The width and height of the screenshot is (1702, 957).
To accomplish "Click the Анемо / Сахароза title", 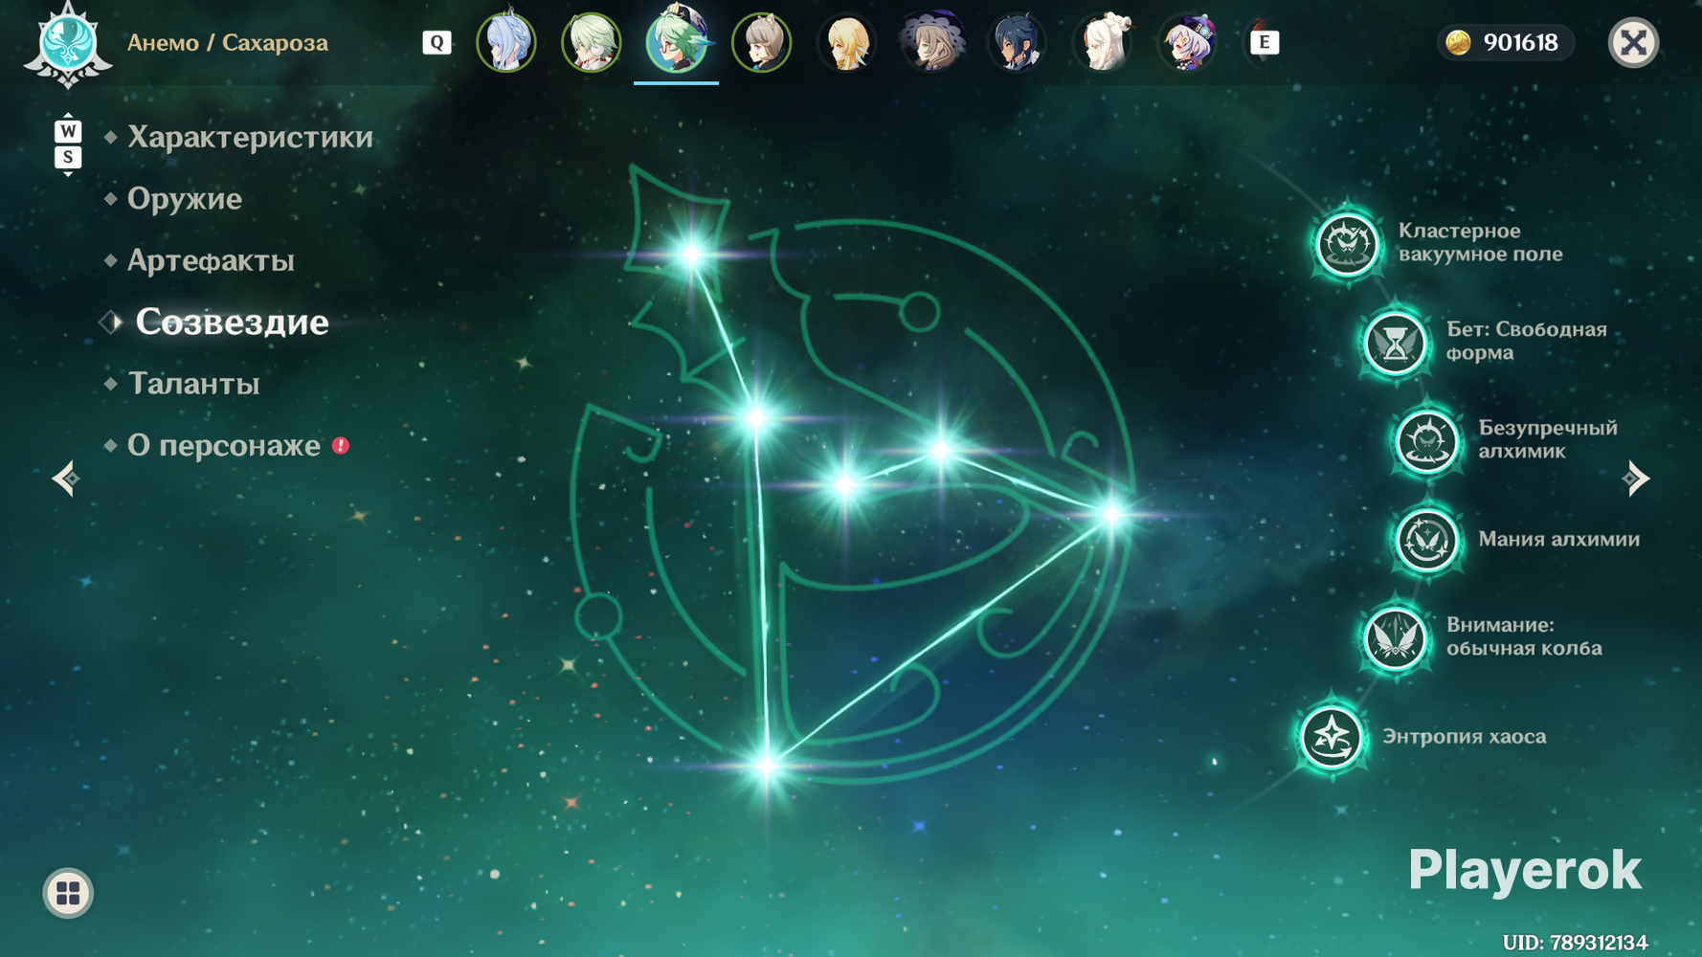I will point(228,43).
